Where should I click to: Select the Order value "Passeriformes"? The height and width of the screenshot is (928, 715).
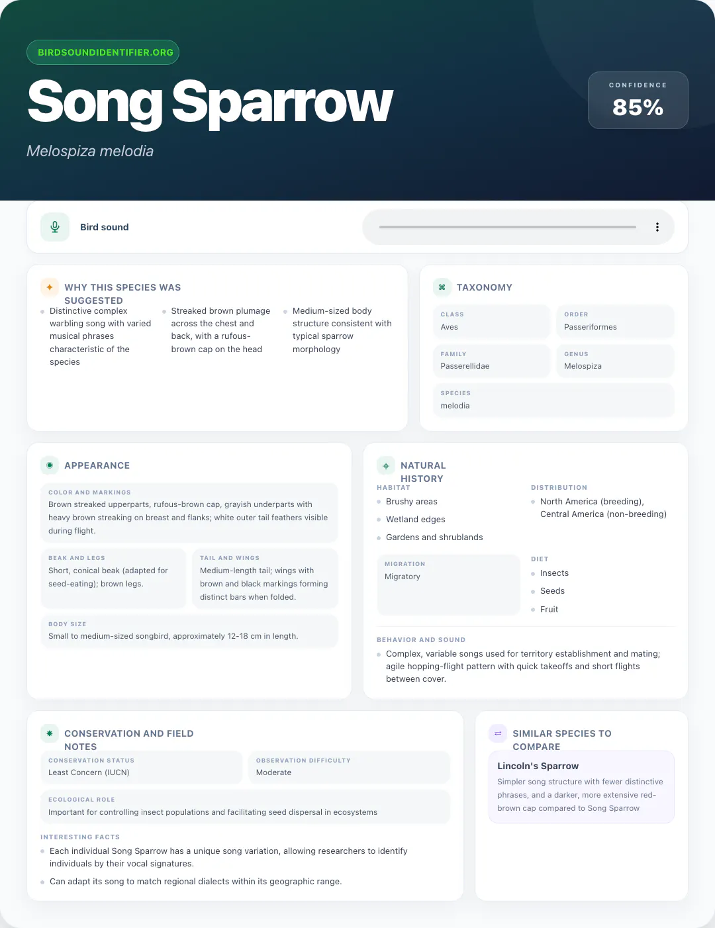click(x=591, y=327)
